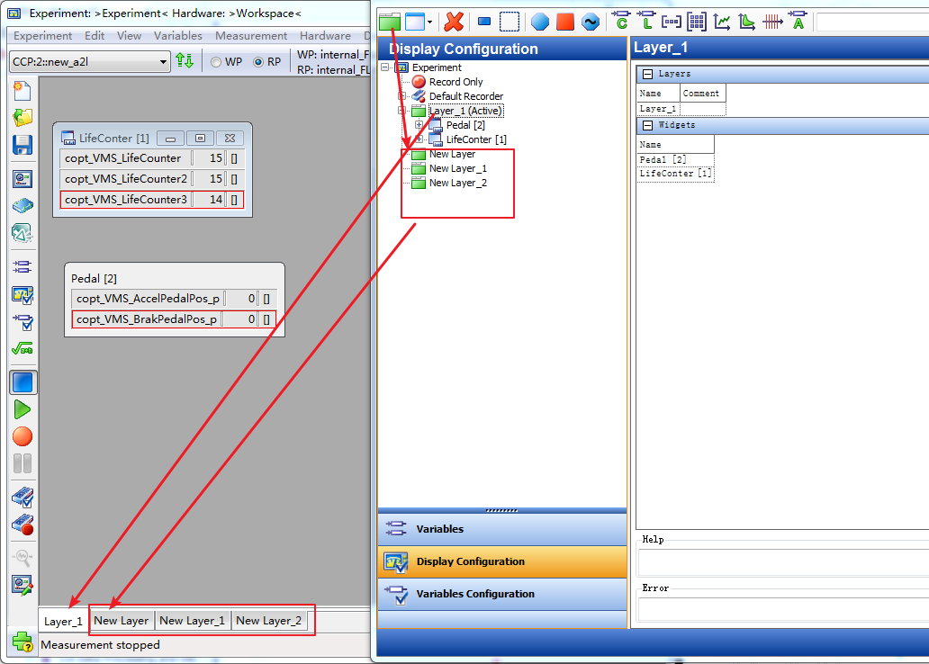Select the WP radio button

click(x=216, y=61)
